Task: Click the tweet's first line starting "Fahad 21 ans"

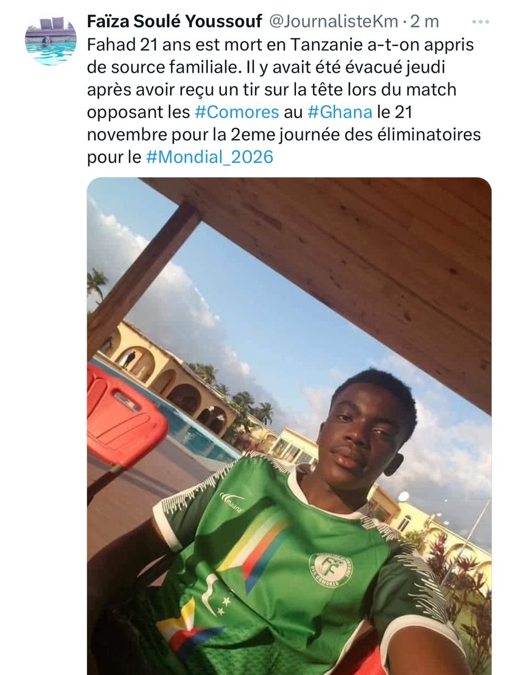Action: click(x=280, y=44)
